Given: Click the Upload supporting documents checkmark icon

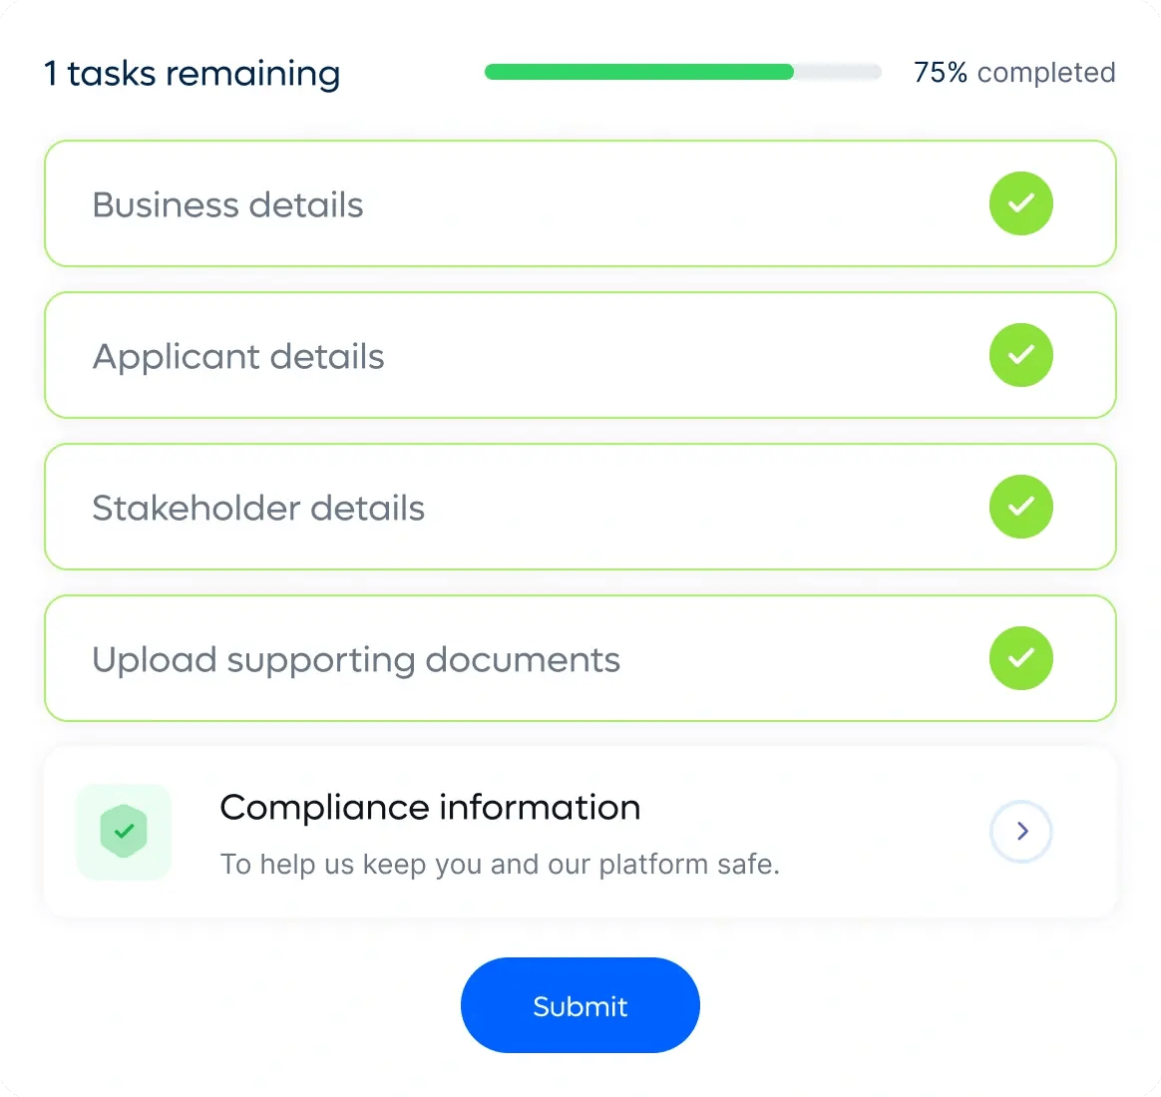Looking at the screenshot, I should [1020, 658].
